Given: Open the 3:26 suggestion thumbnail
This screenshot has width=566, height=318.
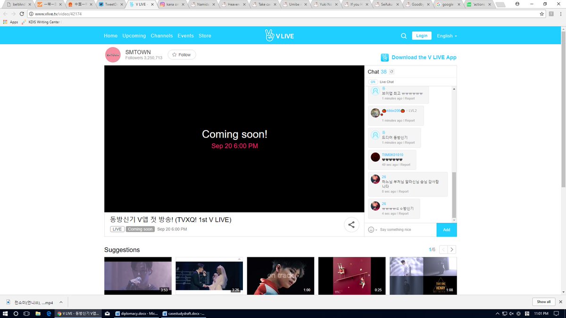Looking at the screenshot, I should click(209, 276).
